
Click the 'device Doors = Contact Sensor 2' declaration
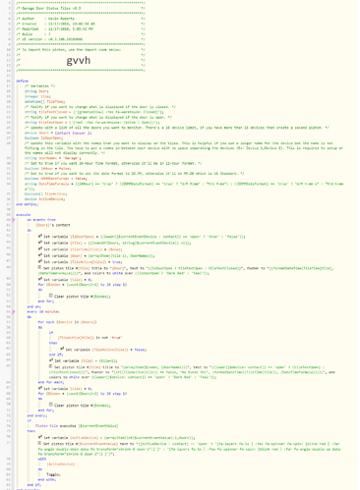click(58, 133)
